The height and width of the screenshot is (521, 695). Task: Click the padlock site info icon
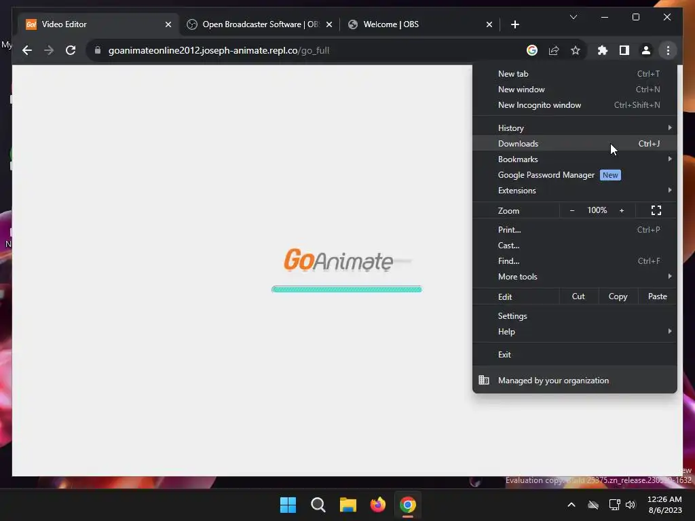[98, 50]
